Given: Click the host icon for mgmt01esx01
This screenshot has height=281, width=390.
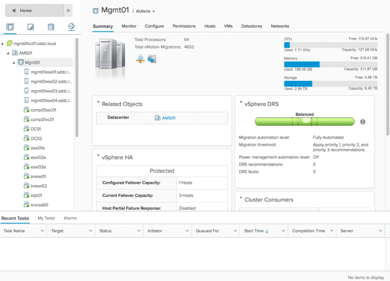Looking at the screenshot, I should pos(26,72).
